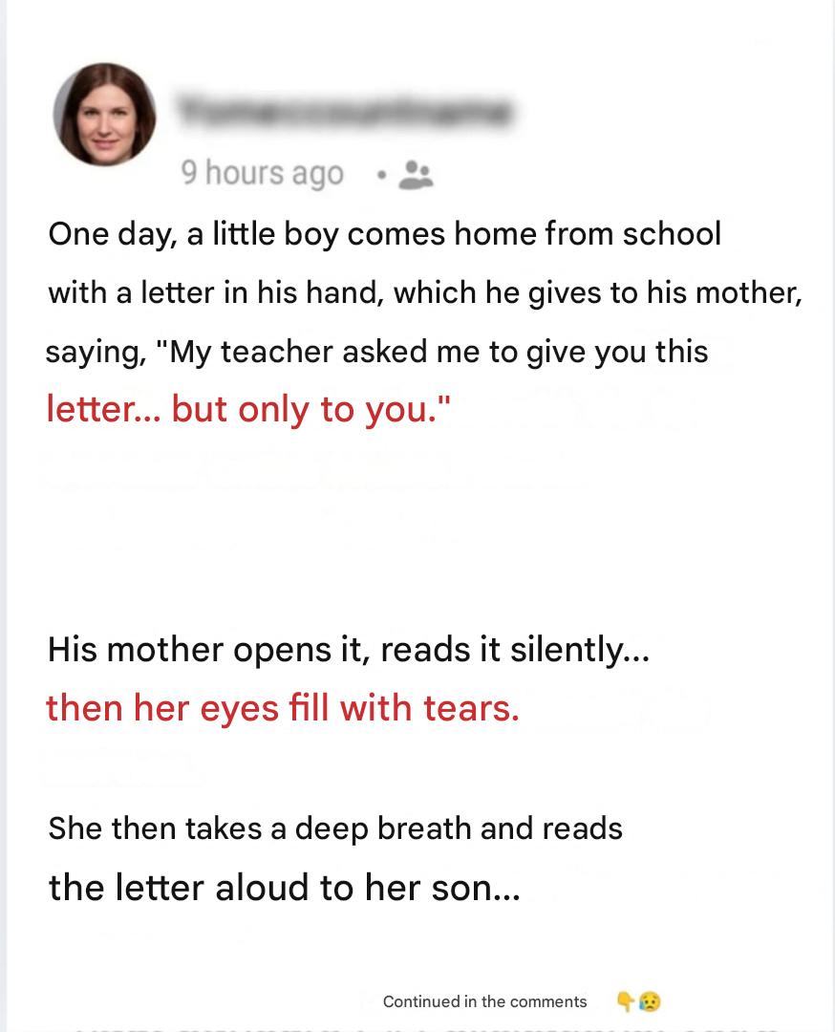Viewport: 835px width, 1032px height.
Task: Click 'She then takes a deep breath and reads'
Action: pos(335,828)
